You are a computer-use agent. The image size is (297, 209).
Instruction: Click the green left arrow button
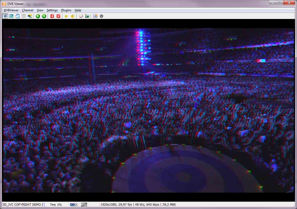click(x=38, y=16)
